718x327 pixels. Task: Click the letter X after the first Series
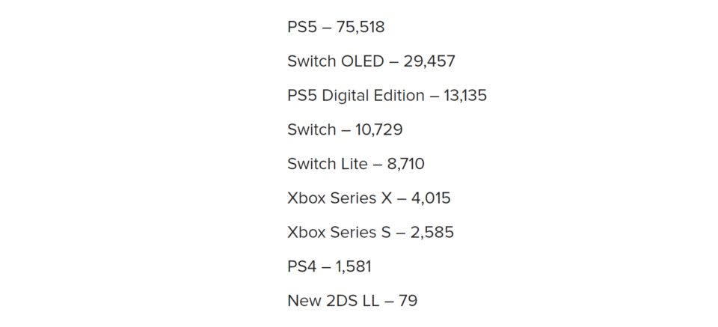[x=387, y=198]
